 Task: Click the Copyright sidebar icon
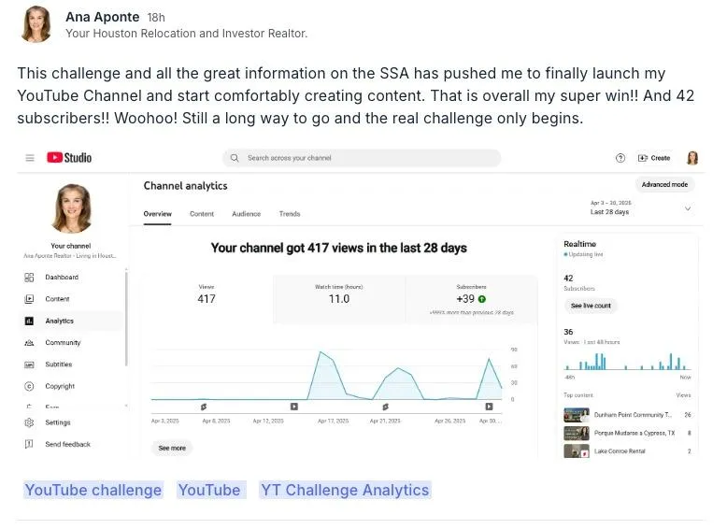point(29,386)
